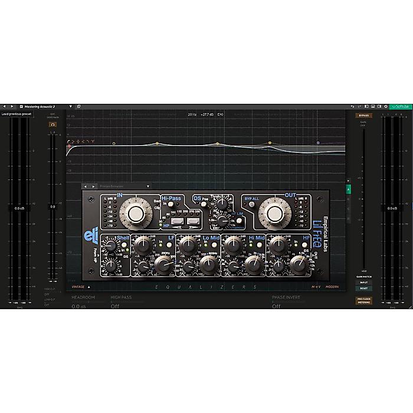The width and height of the screenshot is (413, 413).
Task: Toggle the right panel layout icon
Action: (x=379, y=107)
